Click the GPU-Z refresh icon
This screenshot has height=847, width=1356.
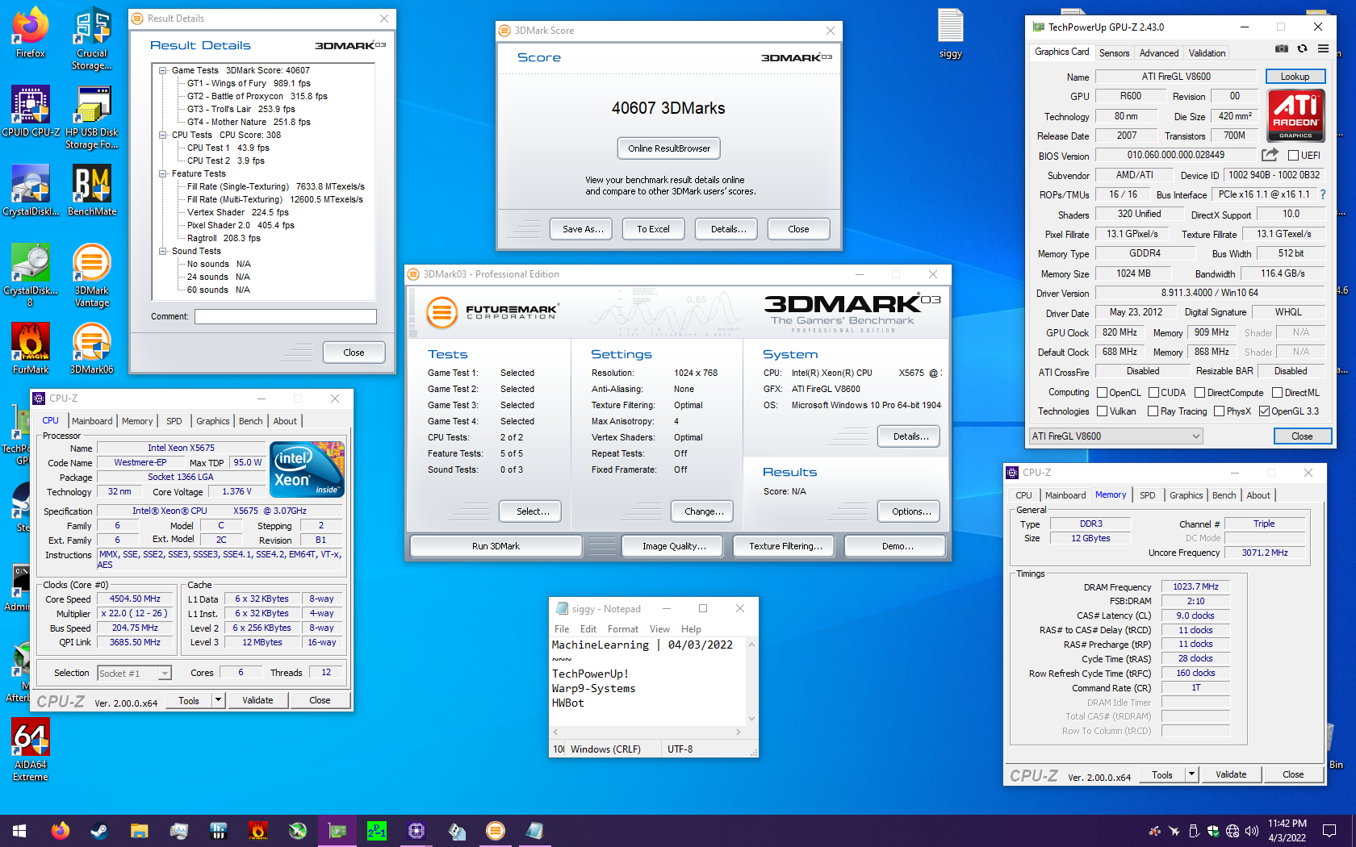point(1302,49)
